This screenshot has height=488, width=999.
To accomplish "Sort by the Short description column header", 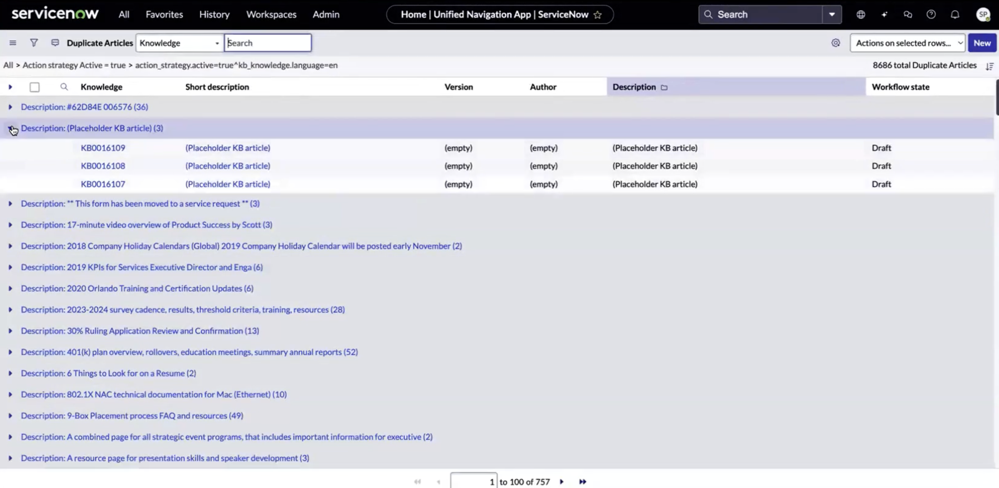I will coord(217,87).
